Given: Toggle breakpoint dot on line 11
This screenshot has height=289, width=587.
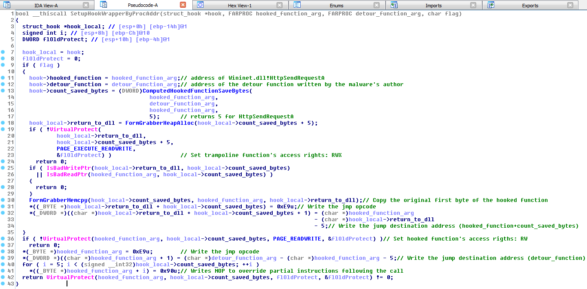Looking at the screenshot, I should pyautogui.click(x=3, y=78).
